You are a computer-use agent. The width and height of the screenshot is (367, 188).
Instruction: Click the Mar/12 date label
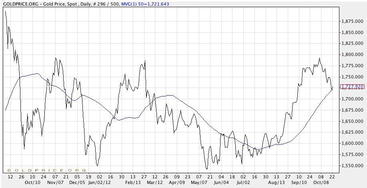pyautogui.click(x=155, y=182)
